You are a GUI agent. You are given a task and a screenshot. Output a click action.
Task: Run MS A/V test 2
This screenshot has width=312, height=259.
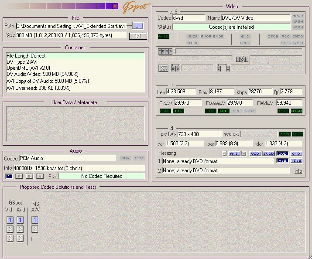35,229
